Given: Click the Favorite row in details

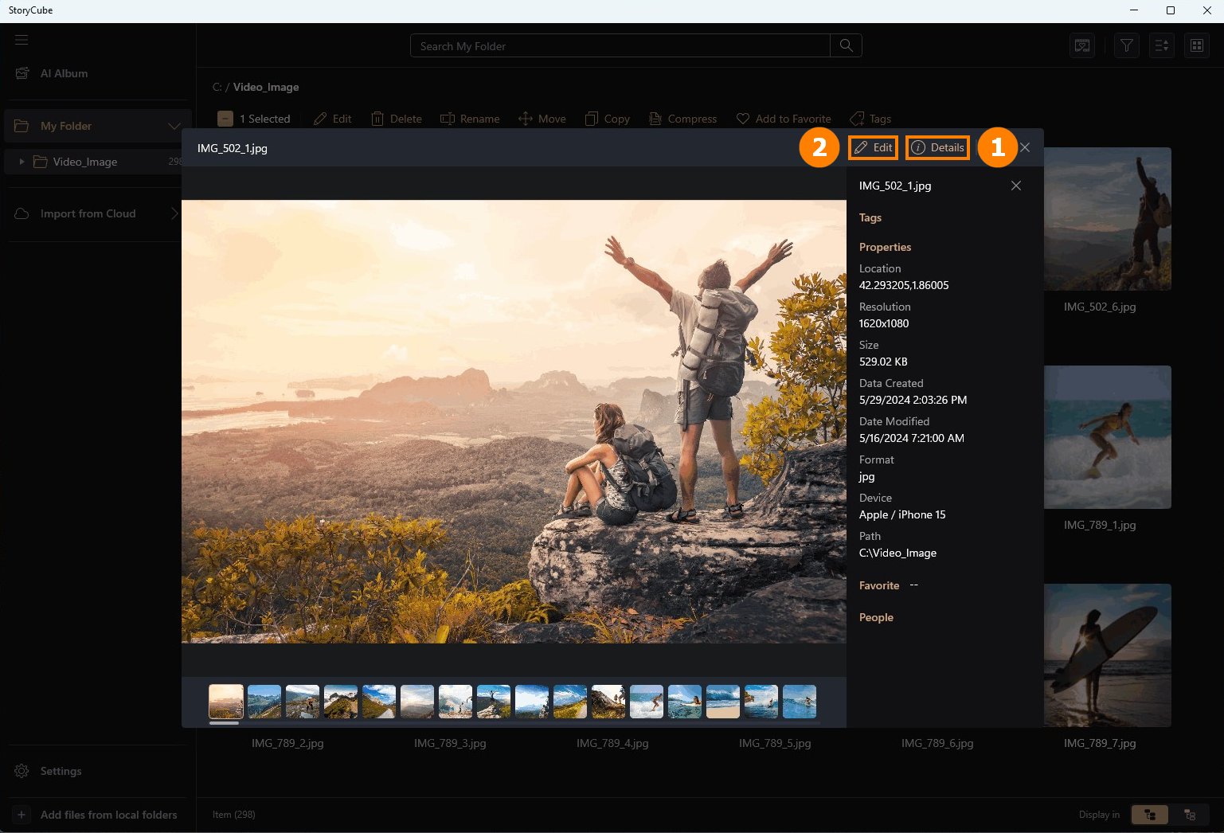Looking at the screenshot, I should coord(889,585).
